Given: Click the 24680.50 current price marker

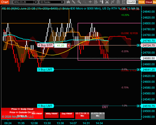Looking at the screenshot, I should (149, 58).
